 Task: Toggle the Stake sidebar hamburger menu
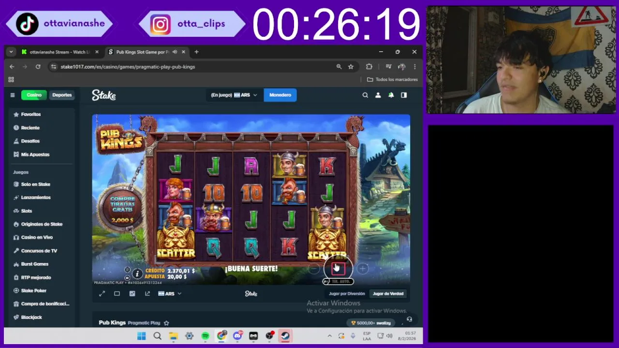pos(13,95)
